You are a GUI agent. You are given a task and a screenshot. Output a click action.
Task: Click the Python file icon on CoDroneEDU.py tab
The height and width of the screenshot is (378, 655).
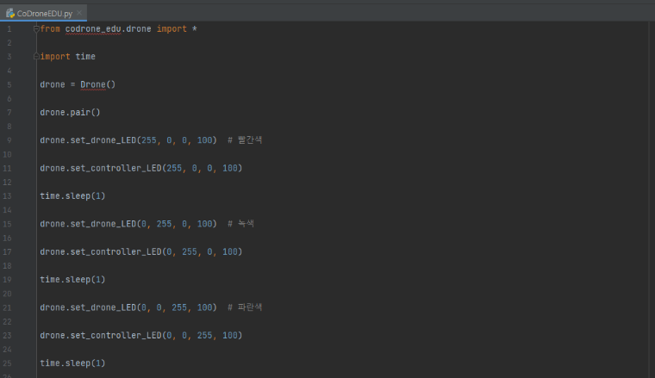[10, 13]
